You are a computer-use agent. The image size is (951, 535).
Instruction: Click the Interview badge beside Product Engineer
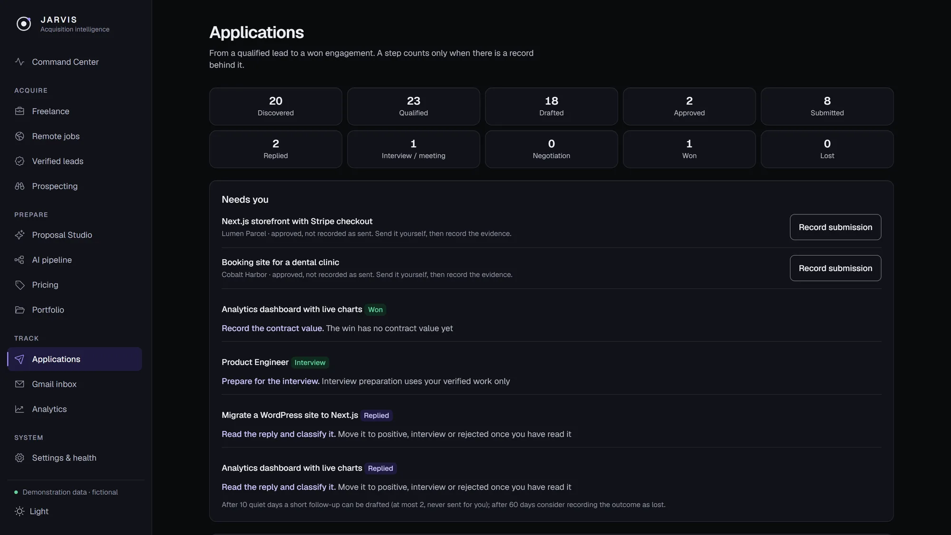pyautogui.click(x=310, y=362)
